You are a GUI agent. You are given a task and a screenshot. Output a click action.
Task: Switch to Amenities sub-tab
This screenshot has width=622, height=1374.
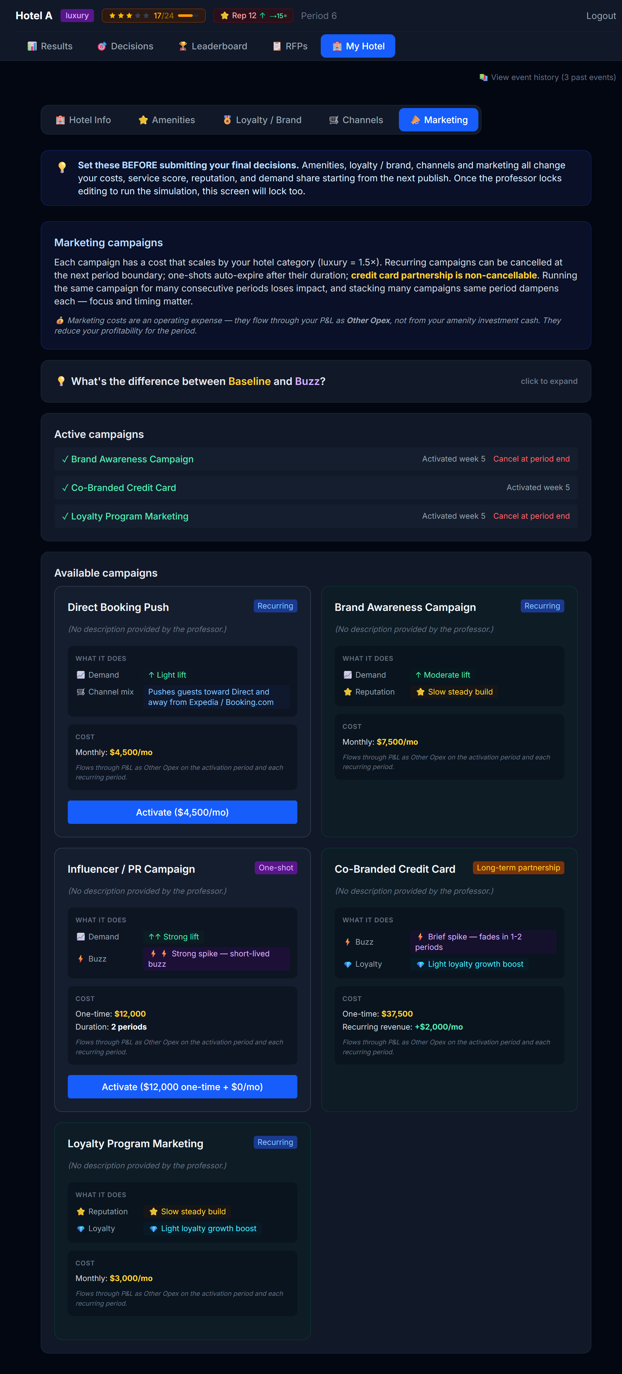pos(166,120)
